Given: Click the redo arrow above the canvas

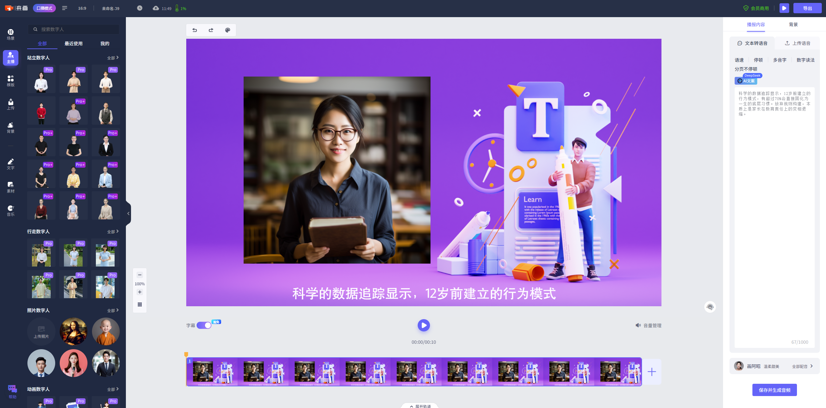Looking at the screenshot, I should pos(211,30).
